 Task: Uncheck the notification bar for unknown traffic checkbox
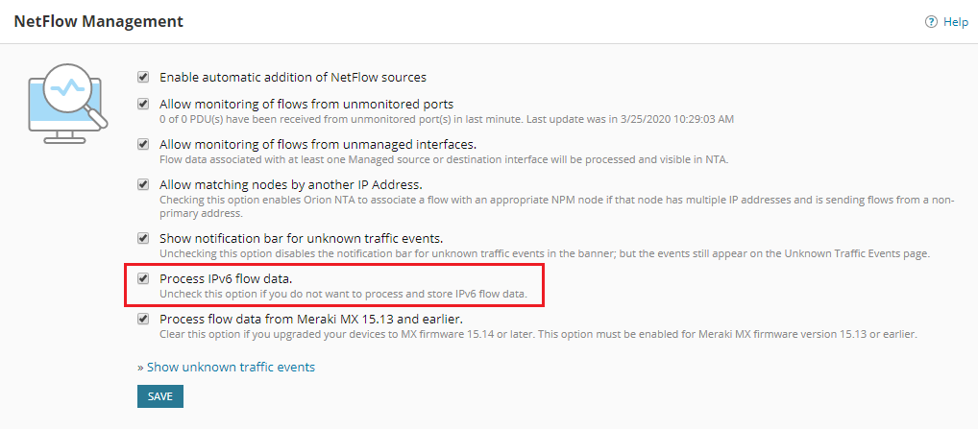(144, 238)
